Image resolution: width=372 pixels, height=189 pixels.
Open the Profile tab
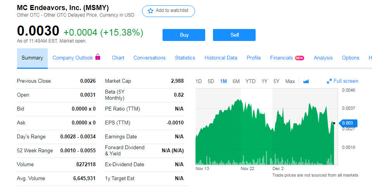click(x=254, y=58)
